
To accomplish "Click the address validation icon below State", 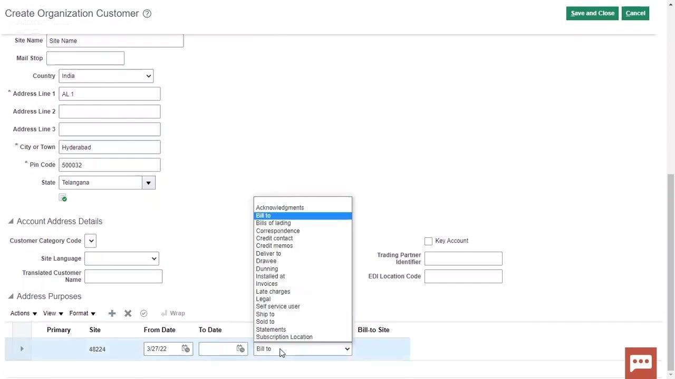I will 63,198.
